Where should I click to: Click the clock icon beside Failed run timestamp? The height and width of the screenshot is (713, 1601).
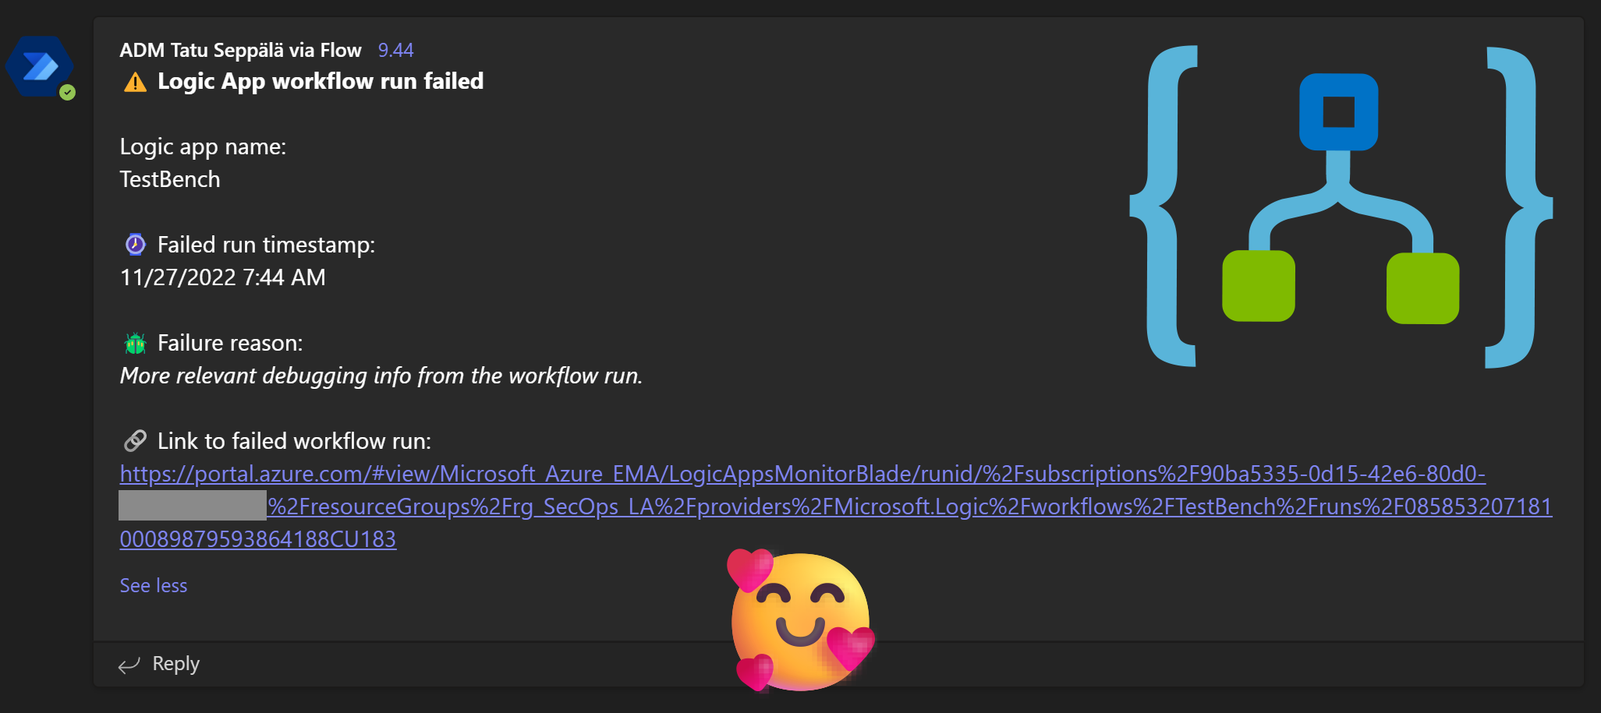tap(135, 245)
